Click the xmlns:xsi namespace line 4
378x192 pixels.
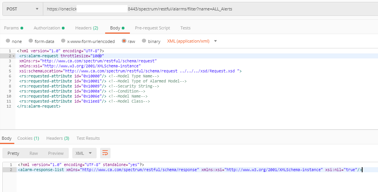(80, 66)
